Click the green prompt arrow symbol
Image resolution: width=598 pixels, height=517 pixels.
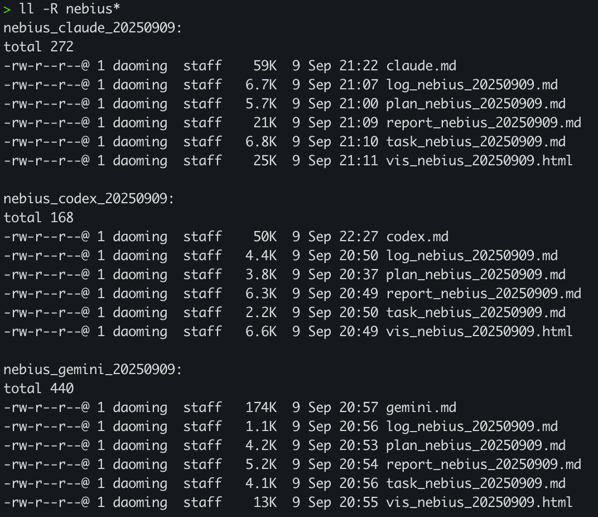7,9
